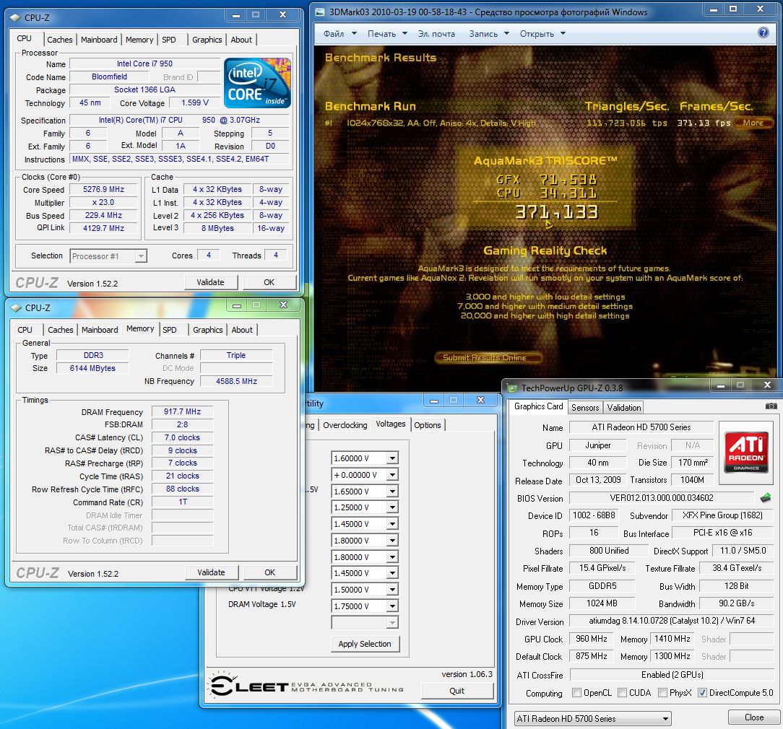Screen dimensions: 783x729
Task: Click the Close button in GPU-Z
Action: point(754,717)
